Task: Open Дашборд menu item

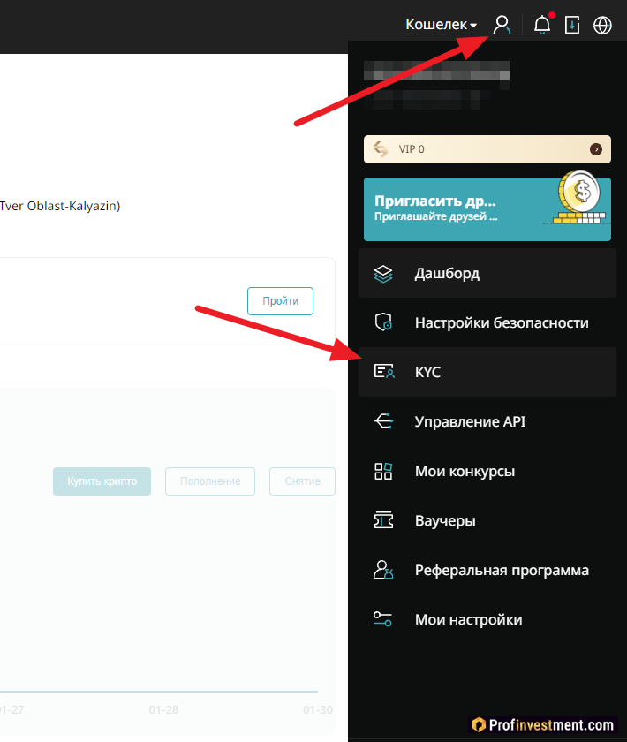Action: (x=487, y=274)
